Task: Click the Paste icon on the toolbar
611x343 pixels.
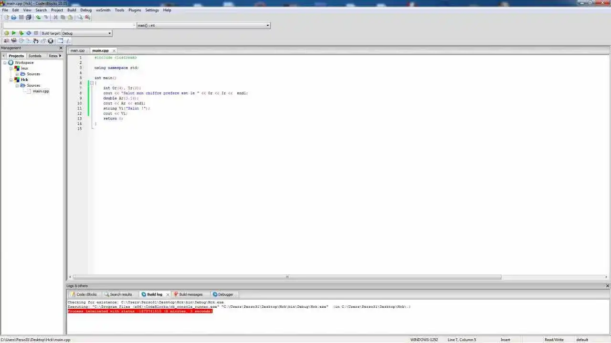Action: pyautogui.click(x=71, y=17)
